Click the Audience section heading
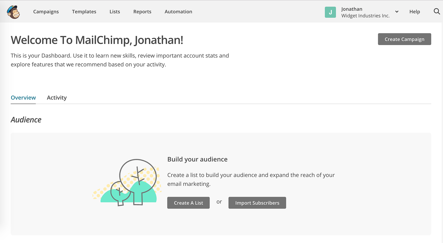The image size is (443, 243). coord(26,120)
